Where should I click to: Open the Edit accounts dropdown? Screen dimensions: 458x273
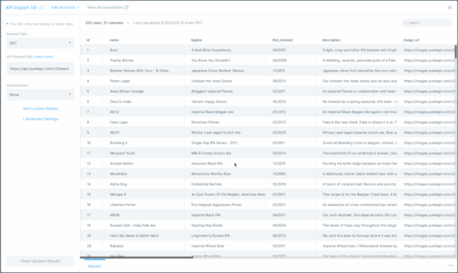click(x=65, y=7)
